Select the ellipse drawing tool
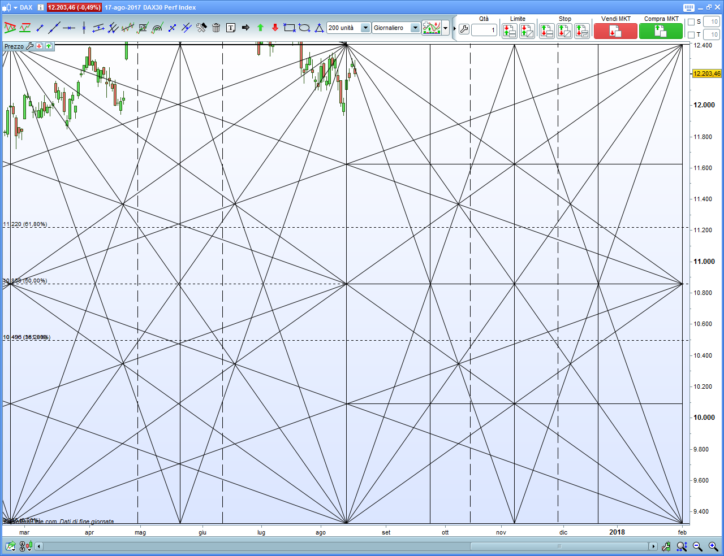 [x=304, y=28]
